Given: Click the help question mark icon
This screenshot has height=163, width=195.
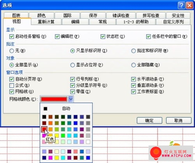Looking at the screenshot, I should (181, 5).
